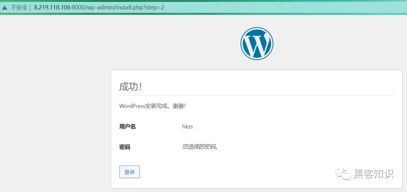Click the 登录 login button

click(x=130, y=172)
